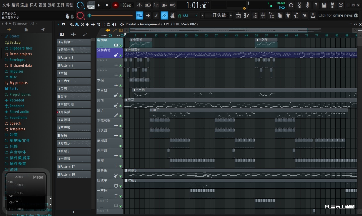Select the 贝司 pattern in picker

(x=74, y=89)
